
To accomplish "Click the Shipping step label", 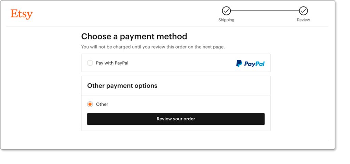I will tap(226, 20).
